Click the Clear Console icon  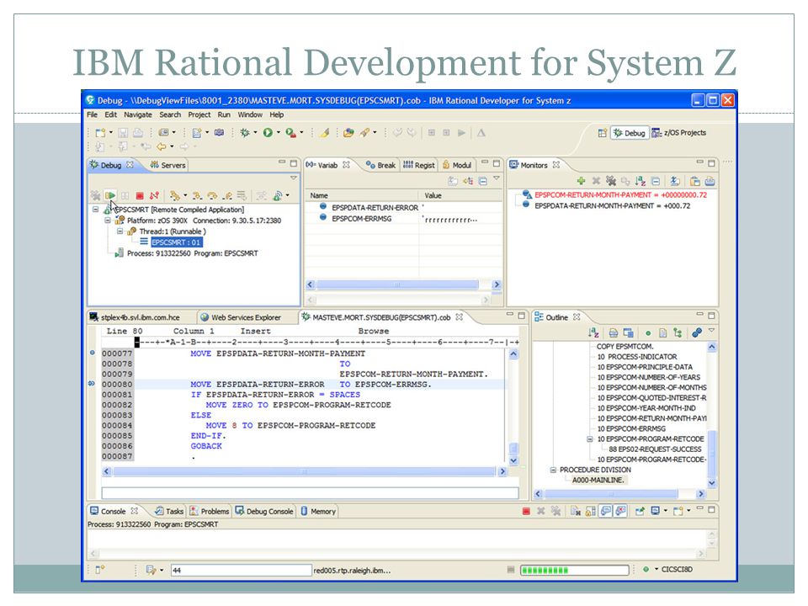576,511
